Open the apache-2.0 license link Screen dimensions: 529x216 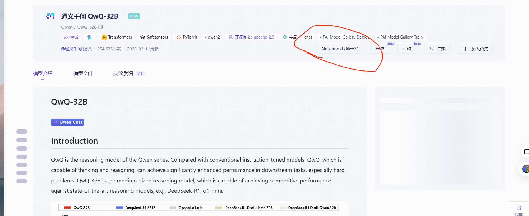click(x=264, y=37)
